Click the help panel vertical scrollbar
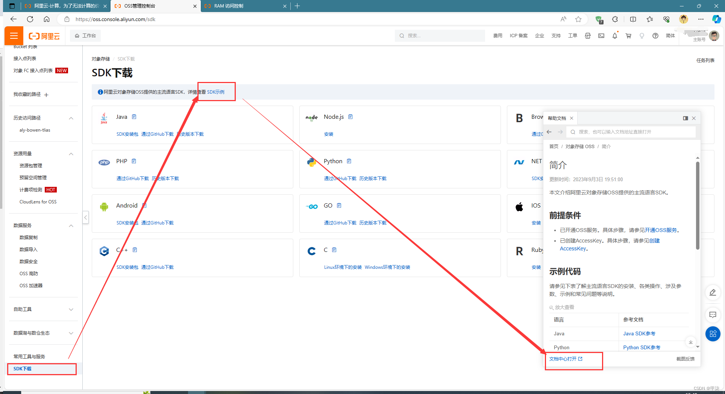Screen dimensions: 725x394 [698, 206]
